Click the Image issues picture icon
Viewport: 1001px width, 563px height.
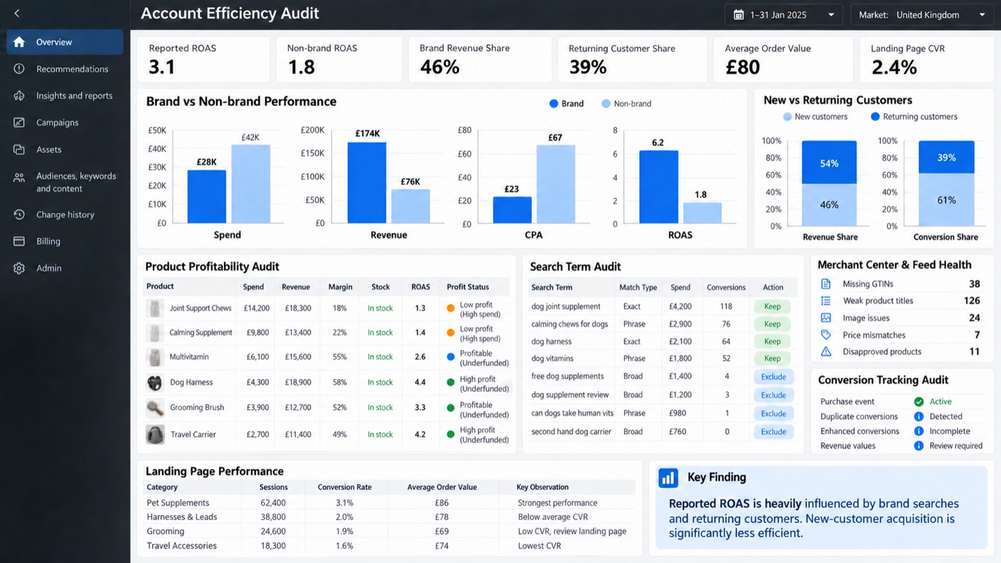pos(826,318)
